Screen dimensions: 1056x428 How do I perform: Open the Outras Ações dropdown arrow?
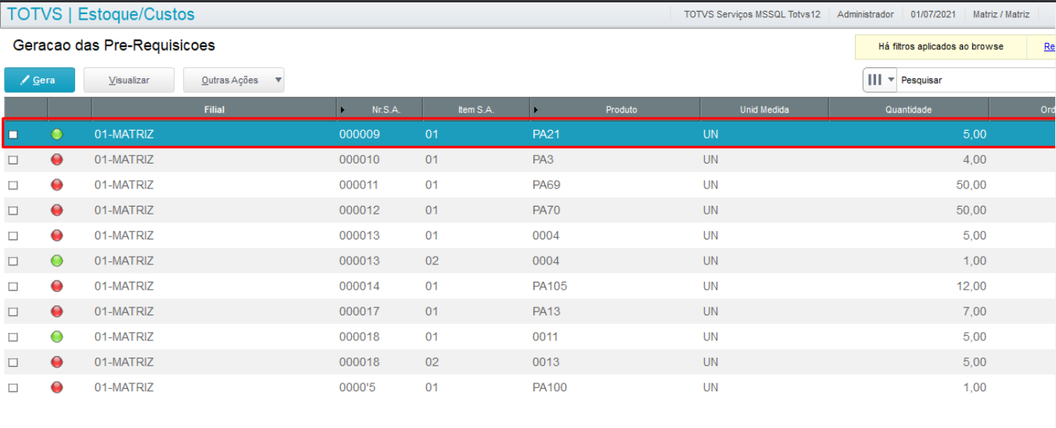(278, 80)
